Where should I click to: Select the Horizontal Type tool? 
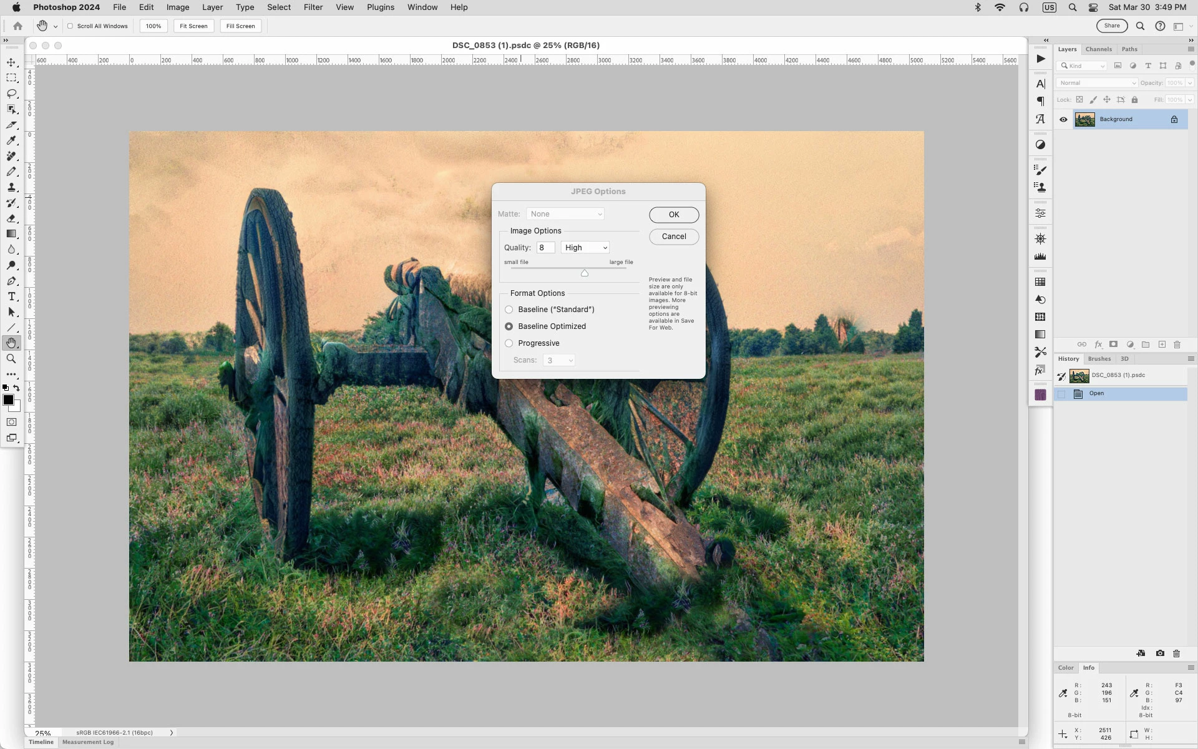(11, 296)
